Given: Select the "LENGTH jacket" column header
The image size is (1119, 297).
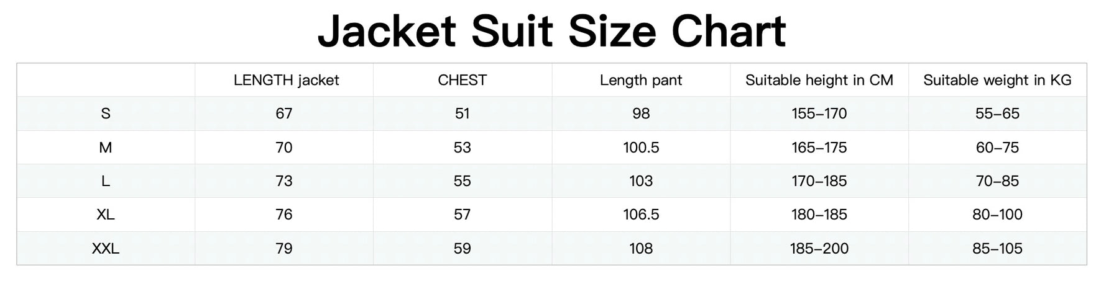Looking at the screenshot, I should (x=286, y=80).
